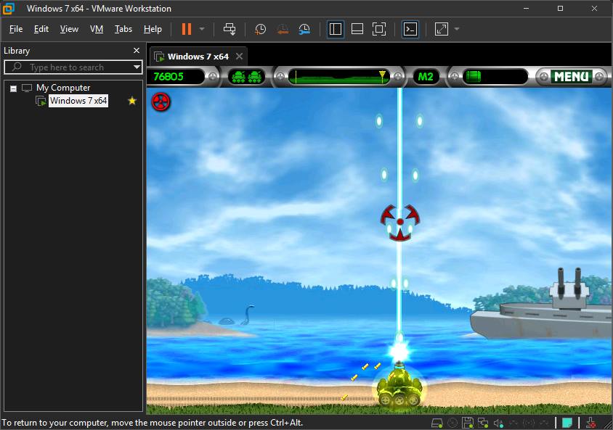Click the Send Ctrl+Alt+Del toolbar icon
The height and width of the screenshot is (430, 613).
(230, 29)
